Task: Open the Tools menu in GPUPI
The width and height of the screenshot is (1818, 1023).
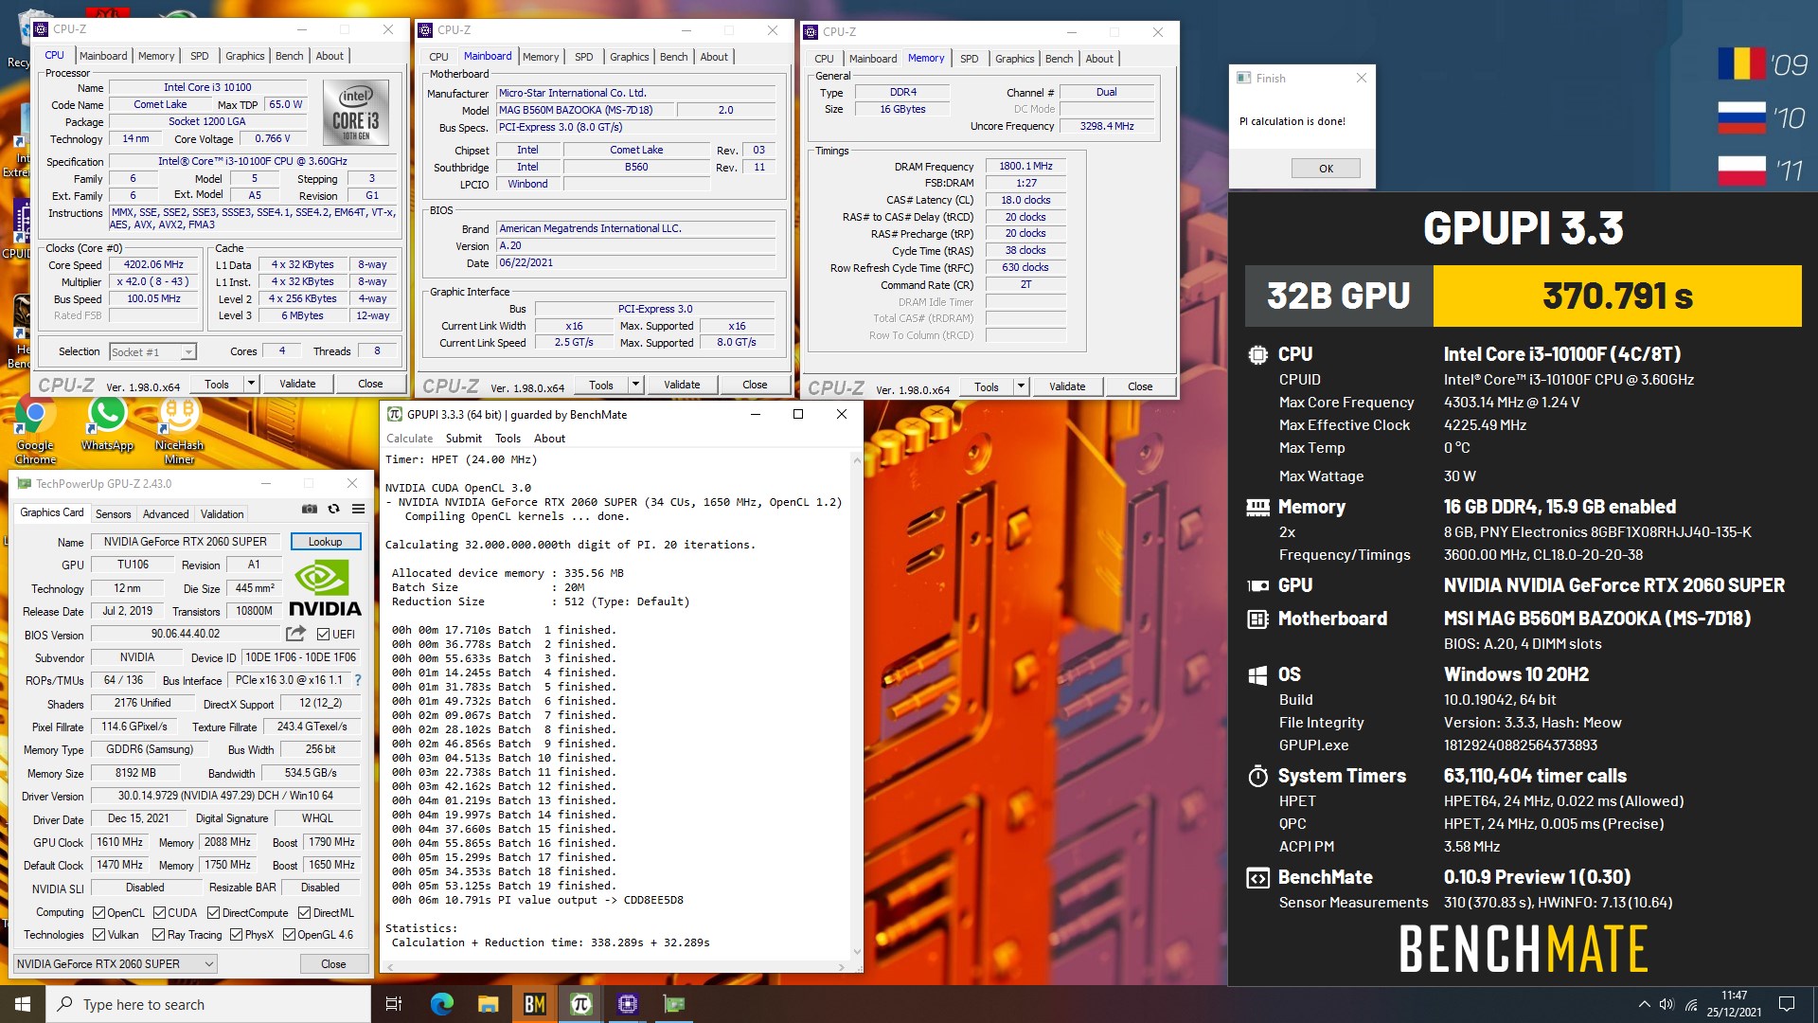Action: pyautogui.click(x=508, y=439)
